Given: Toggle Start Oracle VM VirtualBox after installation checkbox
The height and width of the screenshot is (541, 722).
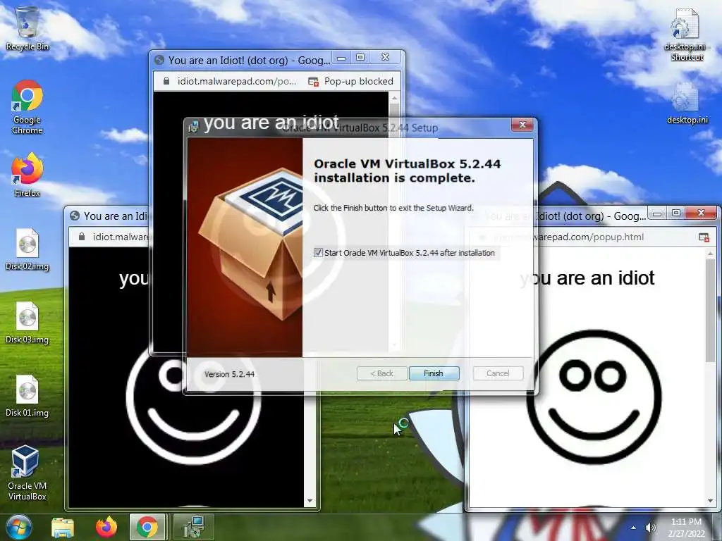Looking at the screenshot, I should pos(318,253).
